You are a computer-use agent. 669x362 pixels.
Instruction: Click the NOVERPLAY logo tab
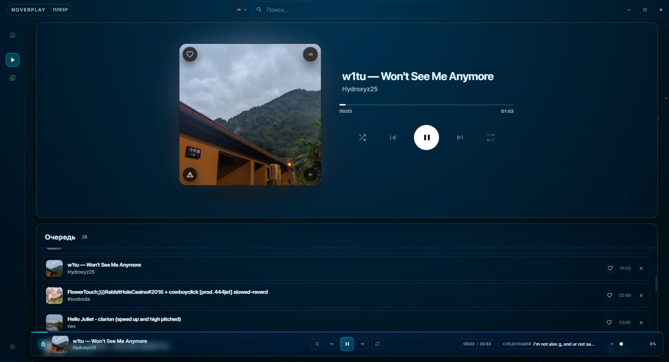tap(28, 9)
